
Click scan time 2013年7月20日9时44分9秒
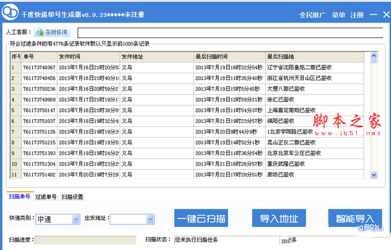tap(229, 132)
